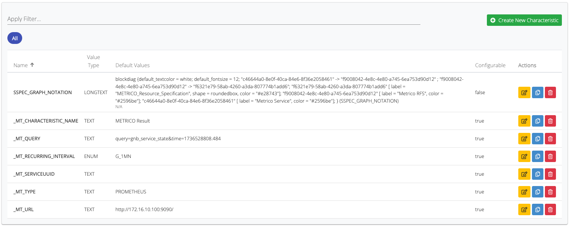
Task: Clone the _MT_RECURRING_INTERVAL characteristic
Action: (537, 157)
